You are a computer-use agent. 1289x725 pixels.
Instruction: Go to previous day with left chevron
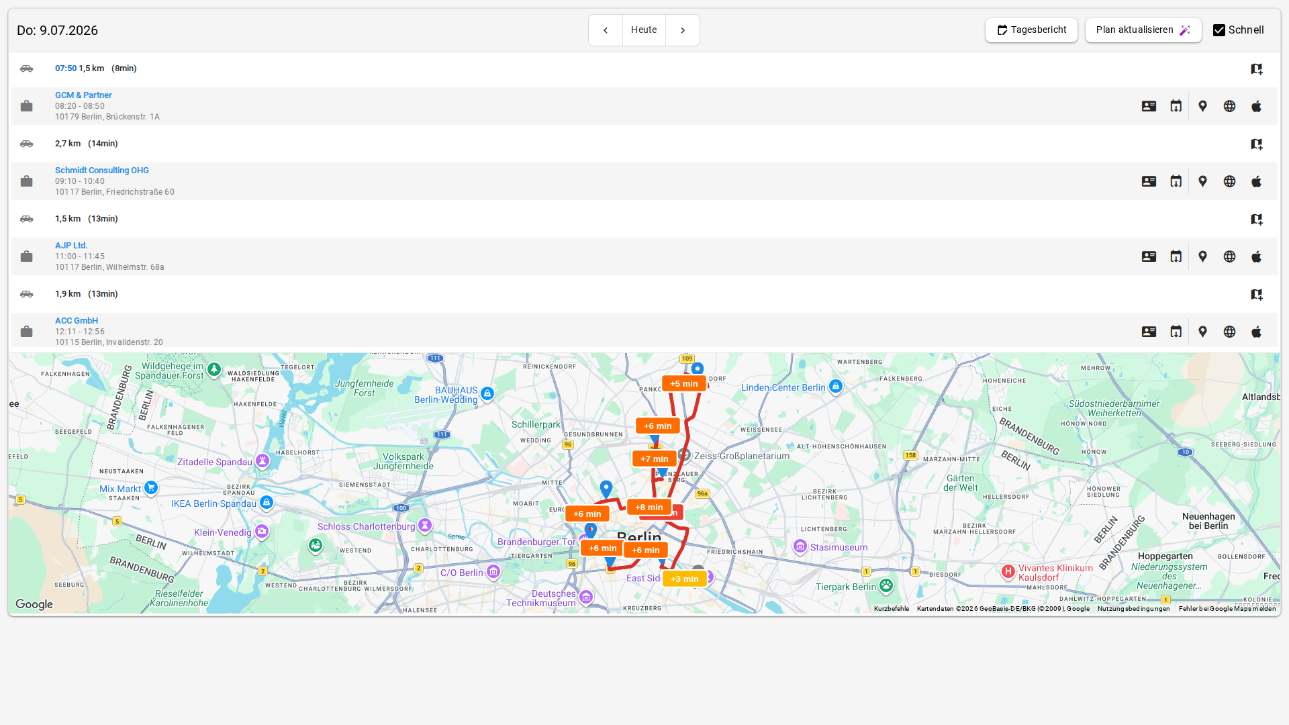coord(606,30)
